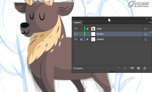Click the sketch layer blue color bar

point(85,39)
